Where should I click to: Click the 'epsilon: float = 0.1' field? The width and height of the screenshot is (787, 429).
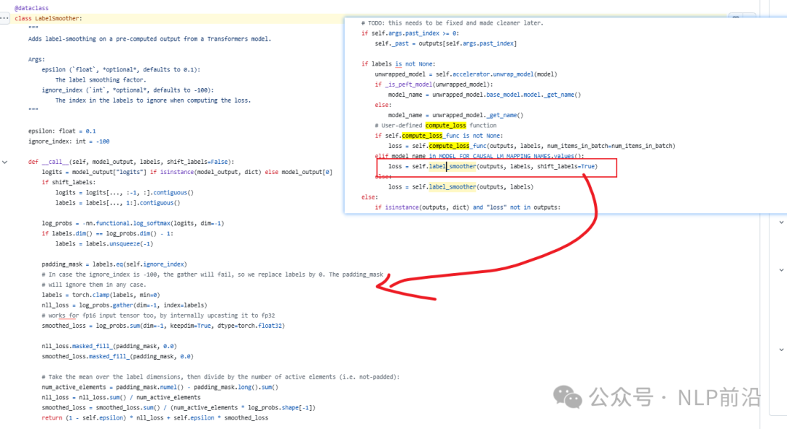point(62,131)
